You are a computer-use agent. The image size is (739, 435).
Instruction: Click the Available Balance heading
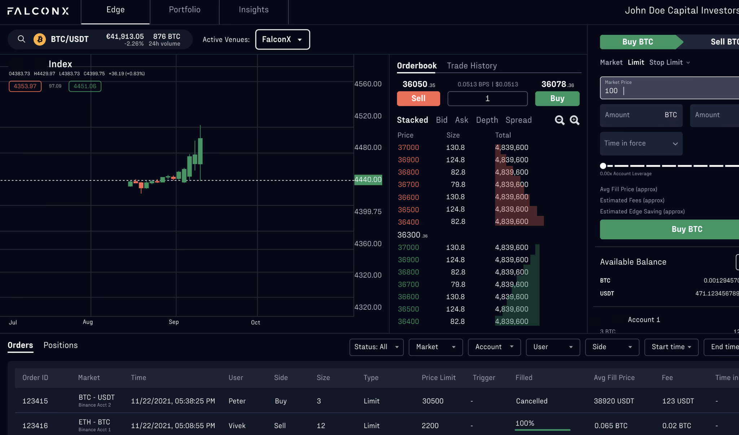[x=633, y=262]
